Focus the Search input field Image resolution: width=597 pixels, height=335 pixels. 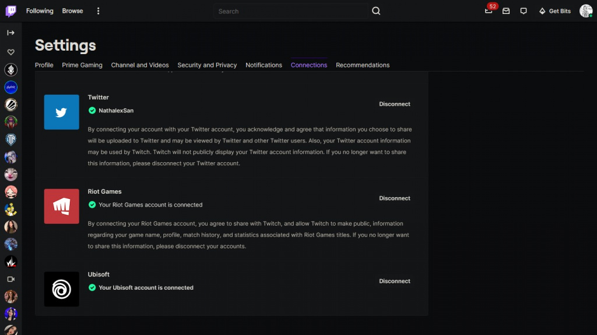click(x=292, y=12)
